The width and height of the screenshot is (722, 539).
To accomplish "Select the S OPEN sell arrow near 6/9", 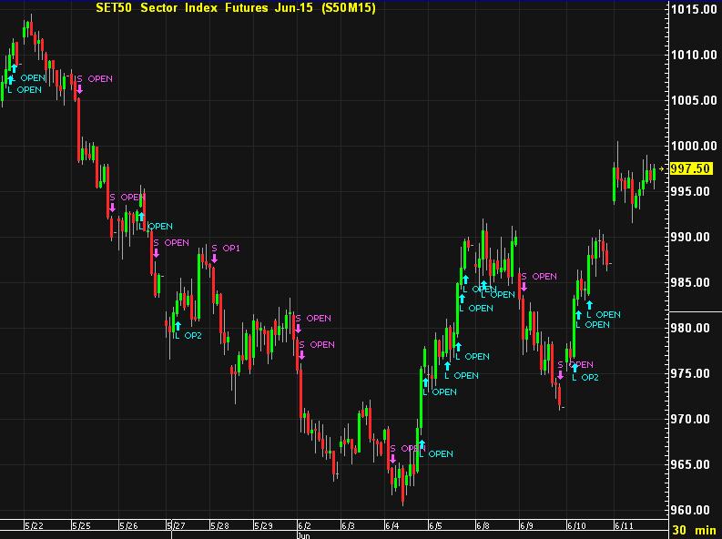I will (x=524, y=288).
